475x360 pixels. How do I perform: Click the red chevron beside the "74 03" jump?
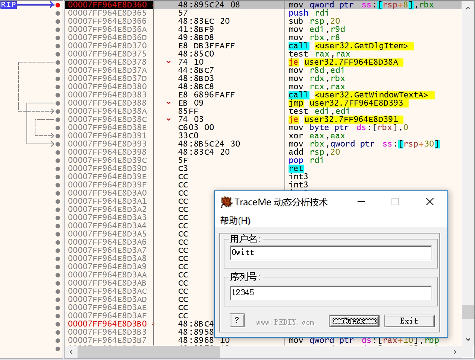tap(168, 119)
